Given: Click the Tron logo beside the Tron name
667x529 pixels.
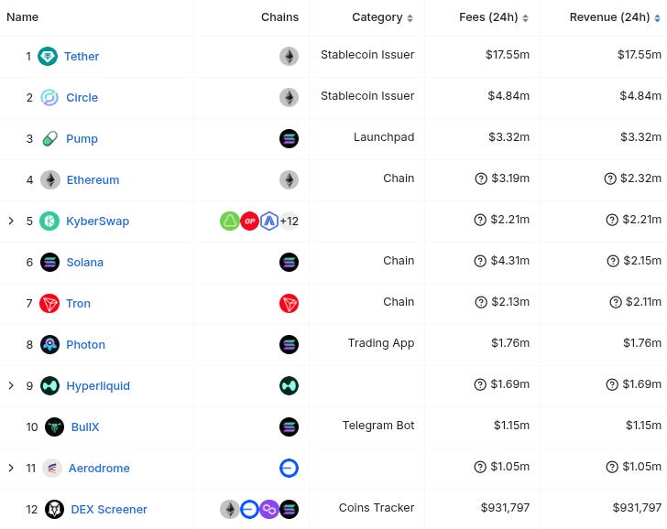Looking at the screenshot, I should pyautogui.click(x=49, y=303).
